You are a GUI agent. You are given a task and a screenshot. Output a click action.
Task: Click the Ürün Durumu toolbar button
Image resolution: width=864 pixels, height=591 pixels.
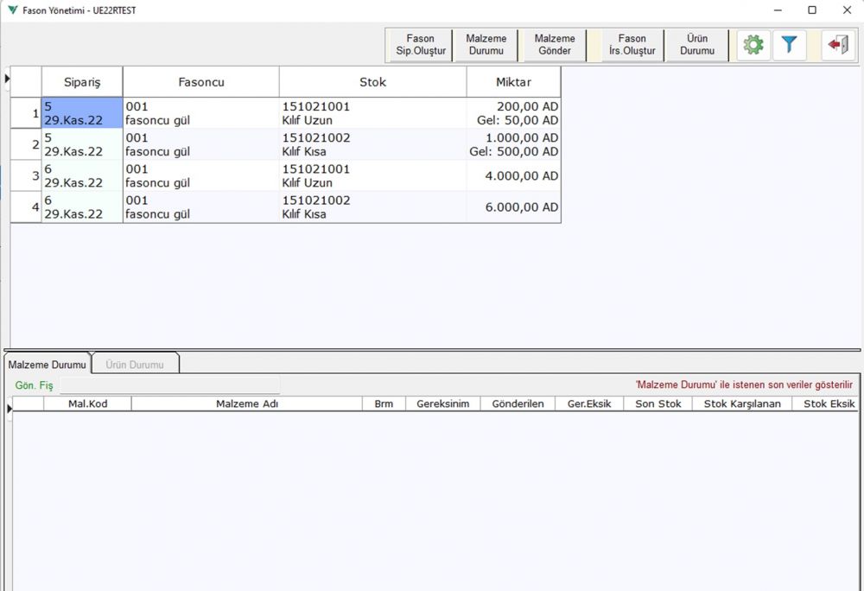[x=696, y=45]
